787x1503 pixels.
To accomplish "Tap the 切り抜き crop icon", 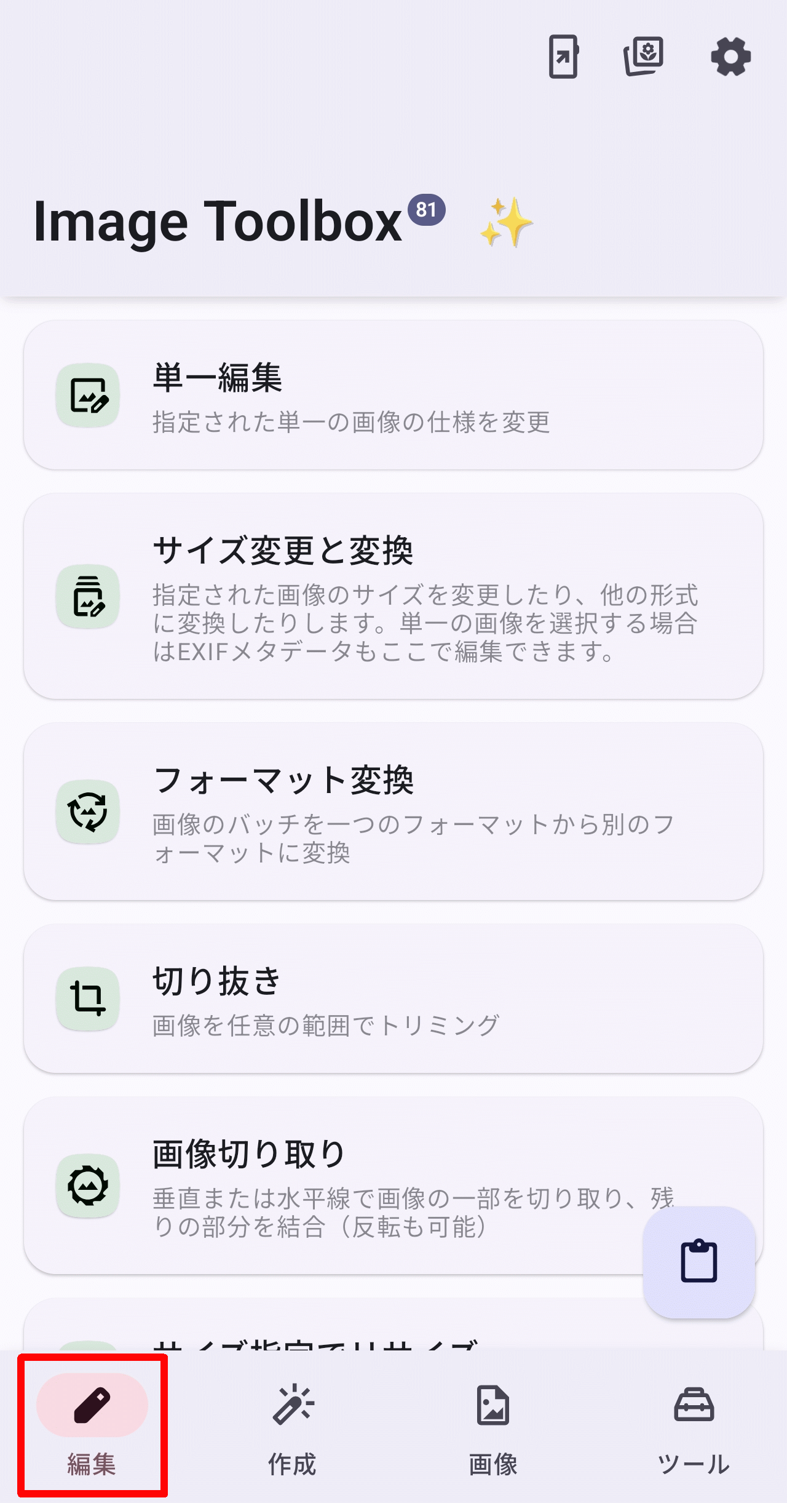I will [x=88, y=998].
